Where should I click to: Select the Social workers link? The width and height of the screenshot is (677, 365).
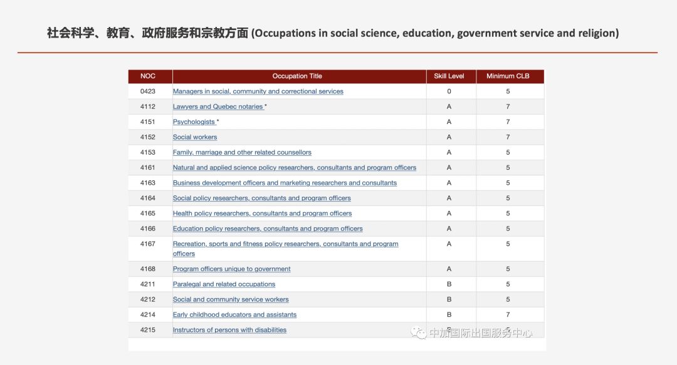pyautogui.click(x=195, y=137)
